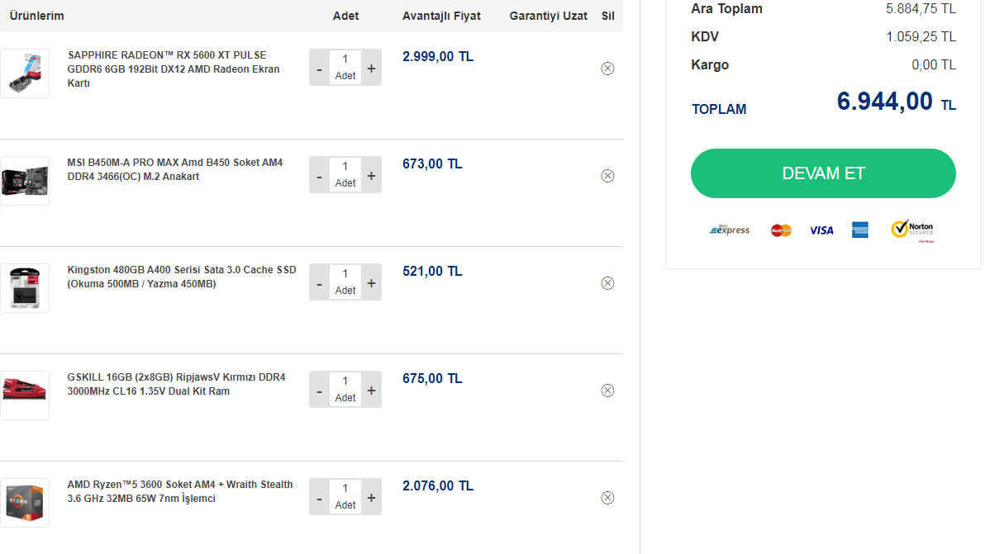This screenshot has height=554, width=990.
Task: Click the quantity field for MSI motherboard
Action: pyautogui.click(x=345, y=168)
